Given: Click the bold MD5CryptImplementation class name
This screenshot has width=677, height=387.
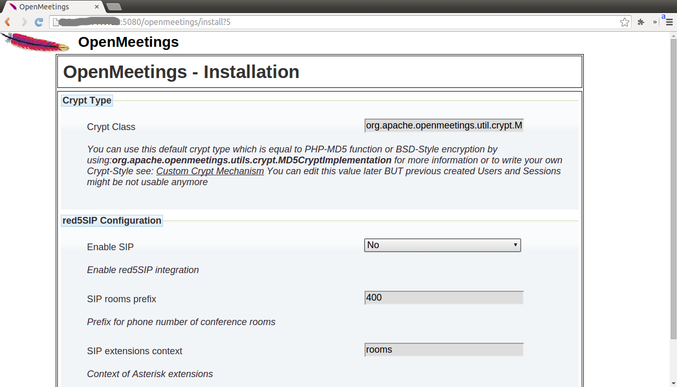Looking at the screenshot, I should coord(252,160).
